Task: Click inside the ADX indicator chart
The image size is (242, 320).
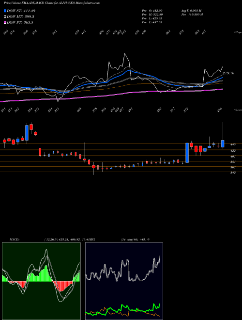Action: pyautogui.click(x=124, y=281)
